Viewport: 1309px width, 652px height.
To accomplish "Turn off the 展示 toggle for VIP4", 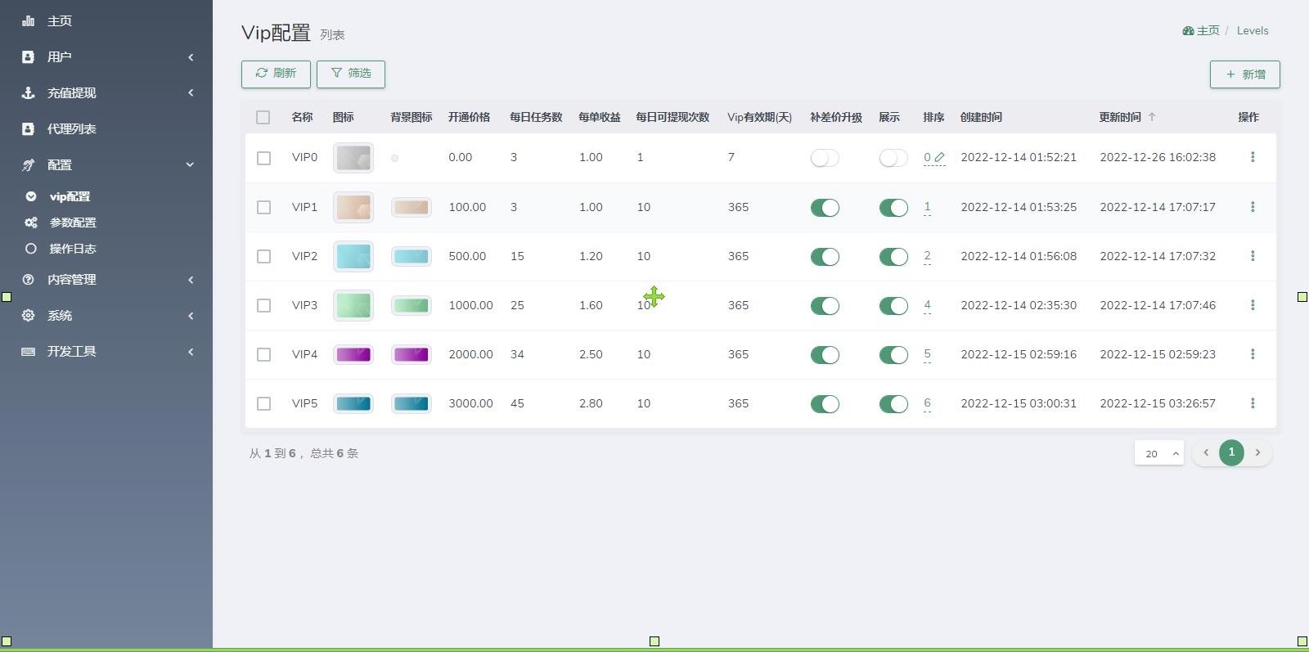I will pyautogui.click(x=893, y=354).
